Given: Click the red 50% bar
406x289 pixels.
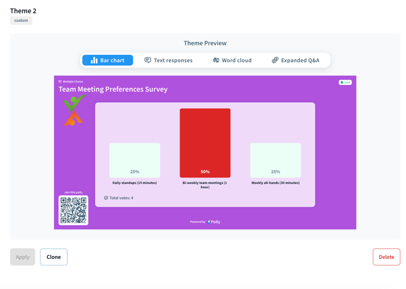Looking at the screenshot, I should coord(205,143).
